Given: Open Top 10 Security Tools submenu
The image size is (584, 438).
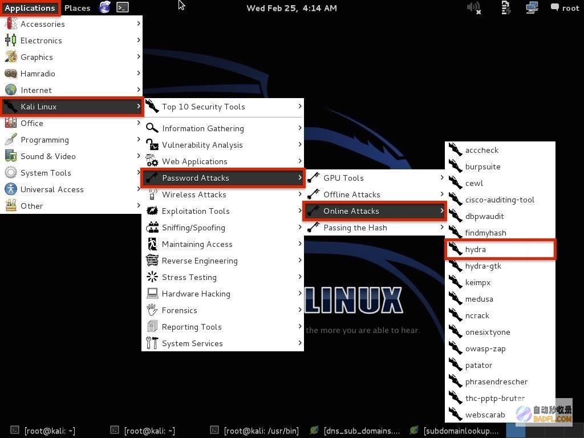Looking at the screenshot, I should [x=223, y=107].
